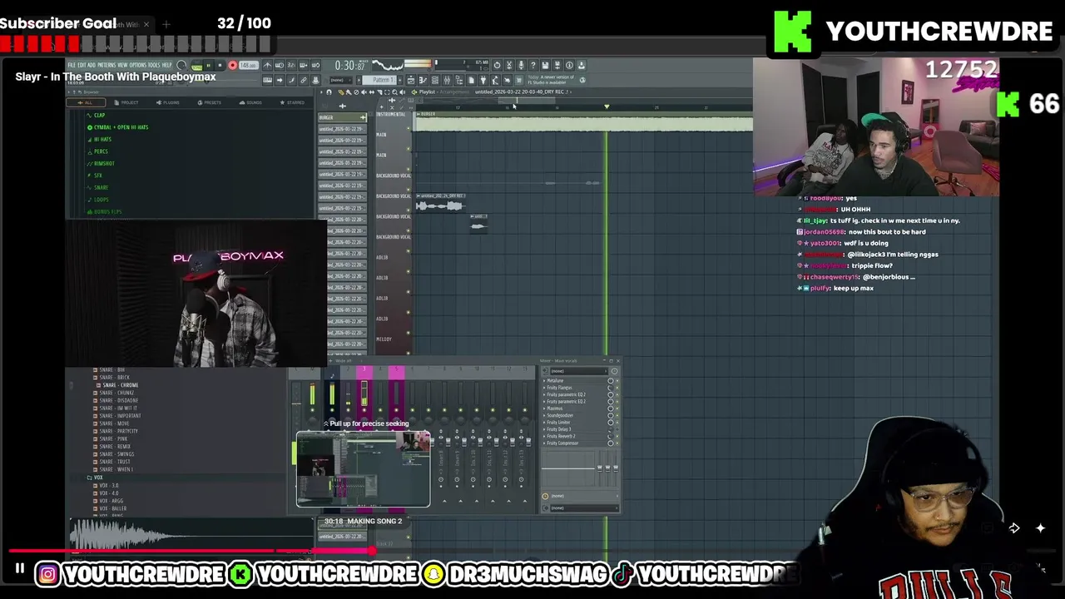This screenshot has height=599, width=1065.
Task: Open the Playlist window icon
Action: 410,80
